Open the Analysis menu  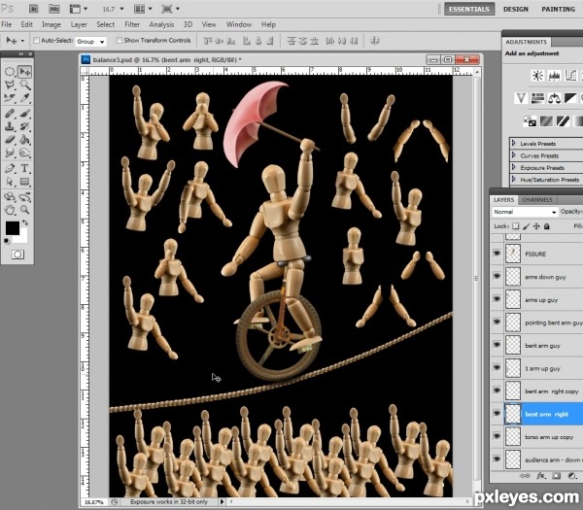(x=161, y=24)
